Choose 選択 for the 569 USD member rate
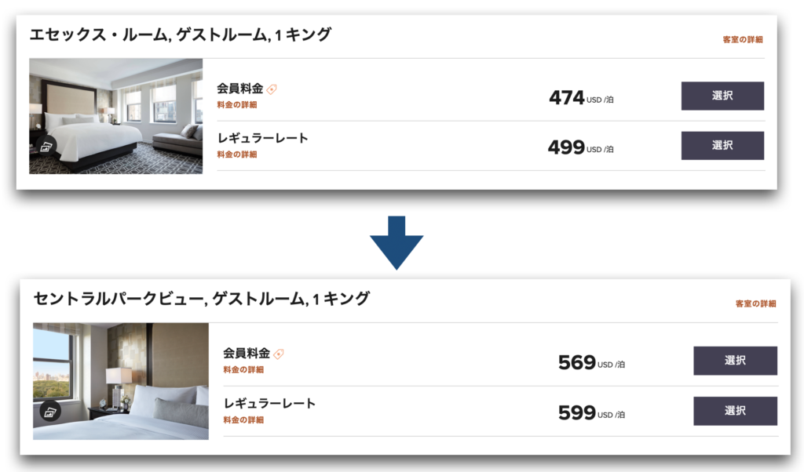804x472 pixels. click(x=735, y=361)
